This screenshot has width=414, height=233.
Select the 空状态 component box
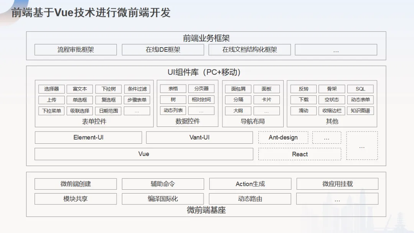[332, 100]
